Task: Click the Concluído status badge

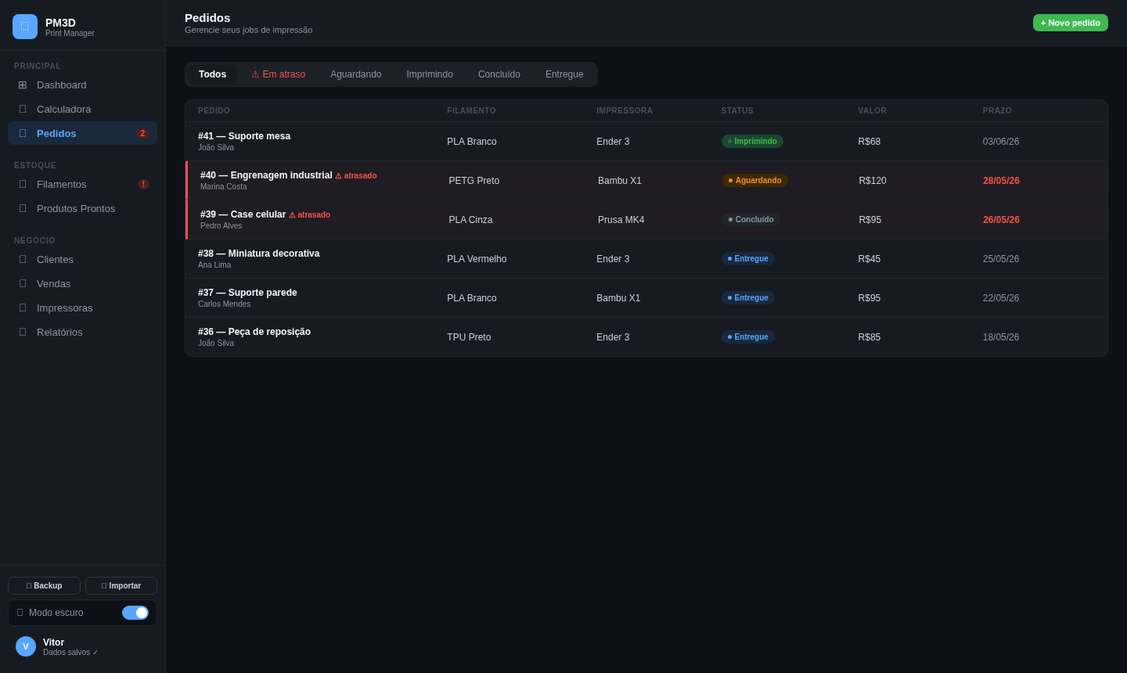Action: pyautogui.click(x=751, y=220)
